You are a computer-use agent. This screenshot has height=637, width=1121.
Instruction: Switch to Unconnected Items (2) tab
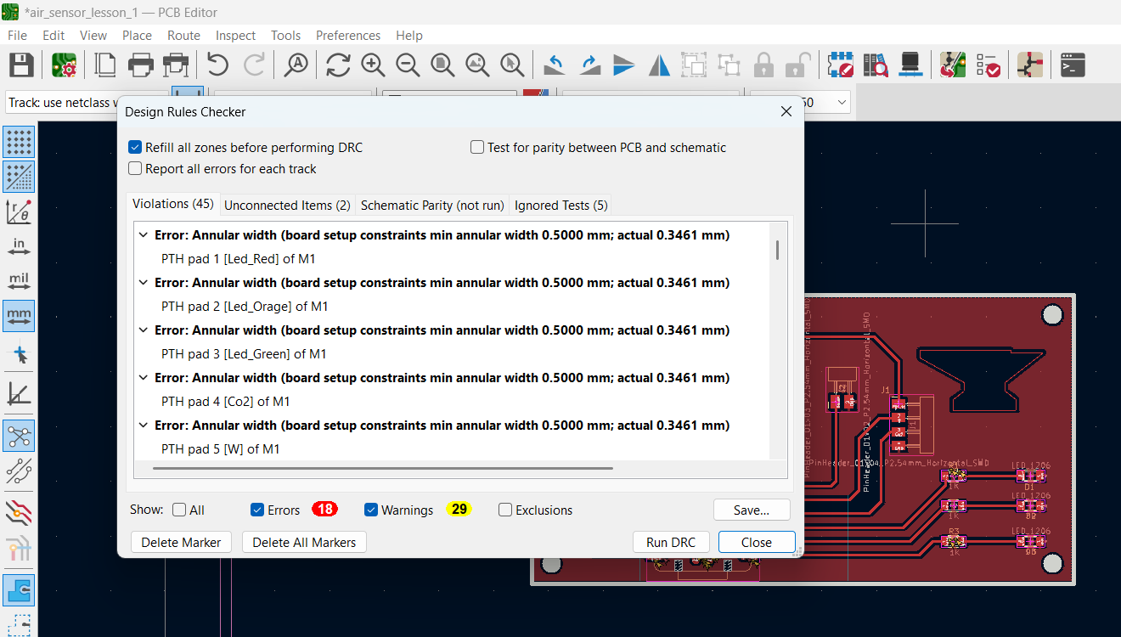click(287, 205)
